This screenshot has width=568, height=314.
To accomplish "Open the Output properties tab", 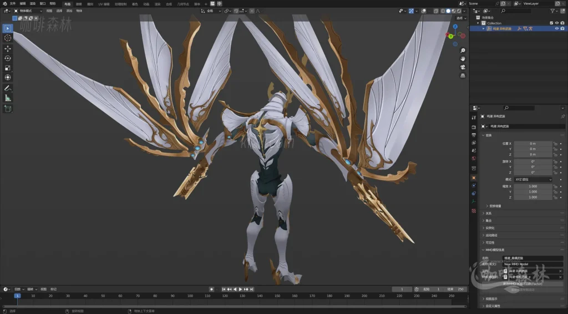I will 474,135.
